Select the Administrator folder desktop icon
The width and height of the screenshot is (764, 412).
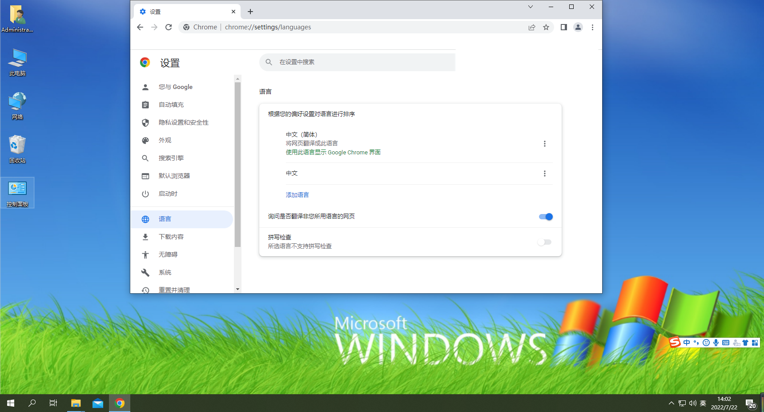coord(17,19)
